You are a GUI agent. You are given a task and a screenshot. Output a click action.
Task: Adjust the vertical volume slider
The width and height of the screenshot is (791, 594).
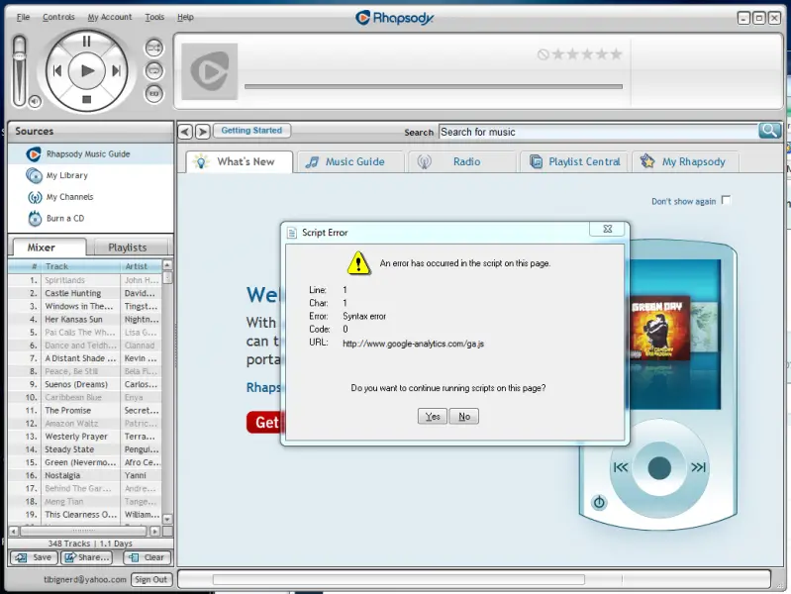pyautogui.click(x=19, y=70)
